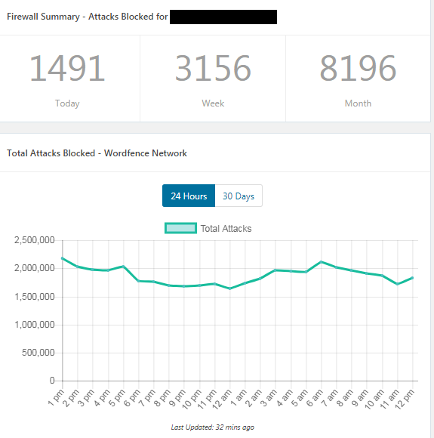Click the Week label under 3156
Viewport: 434px width, 438px height.
pyautogui.click(x=213, y=103)
